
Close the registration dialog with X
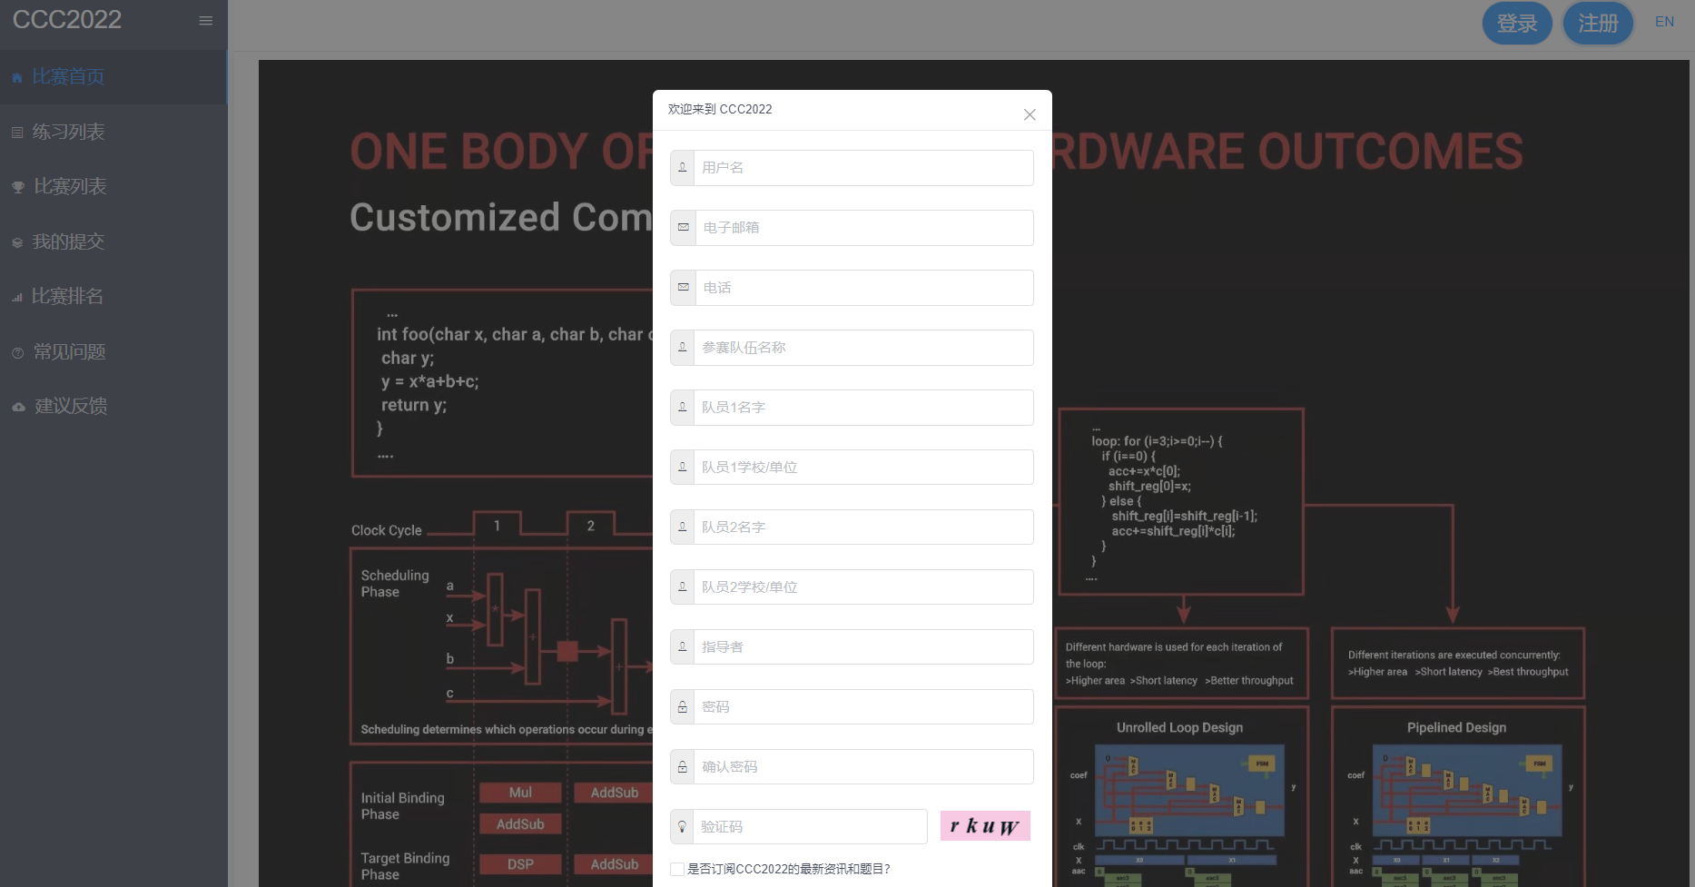pyautogui.click(x=1029, y=114)
